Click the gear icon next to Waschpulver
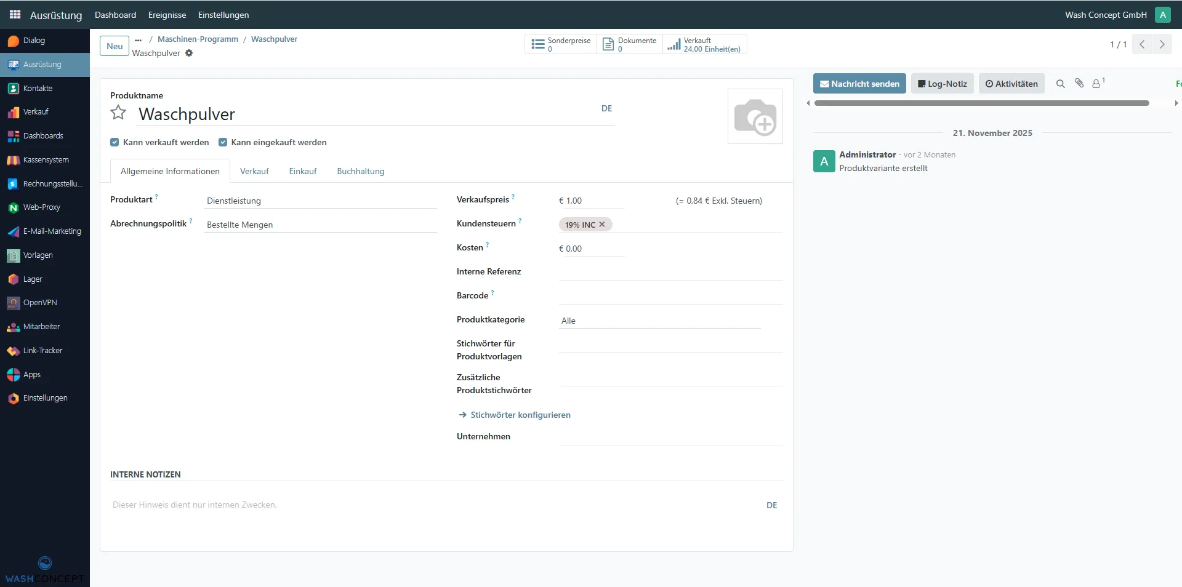 point(189,53)
